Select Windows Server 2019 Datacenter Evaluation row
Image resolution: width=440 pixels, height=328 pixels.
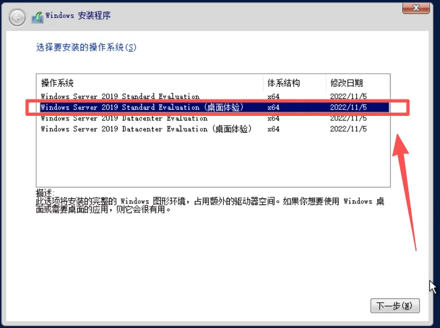(x=213, y=118)
